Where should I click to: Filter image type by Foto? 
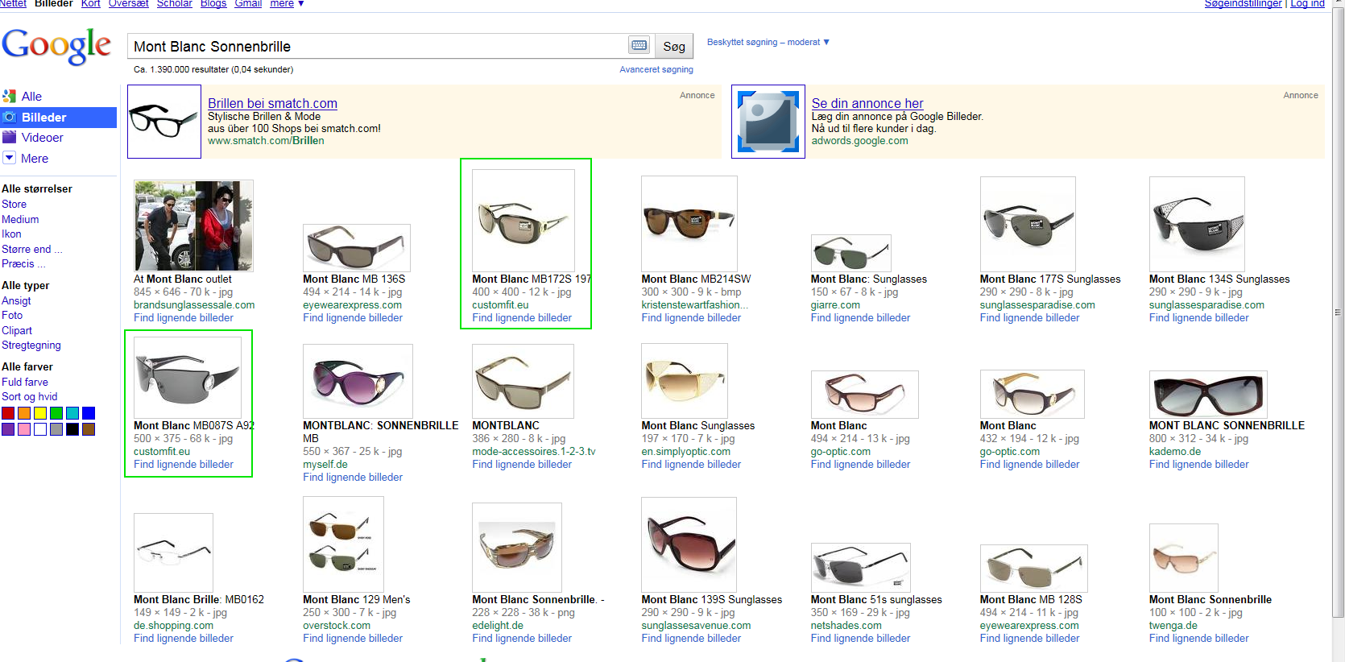click(x=12, y=316)
